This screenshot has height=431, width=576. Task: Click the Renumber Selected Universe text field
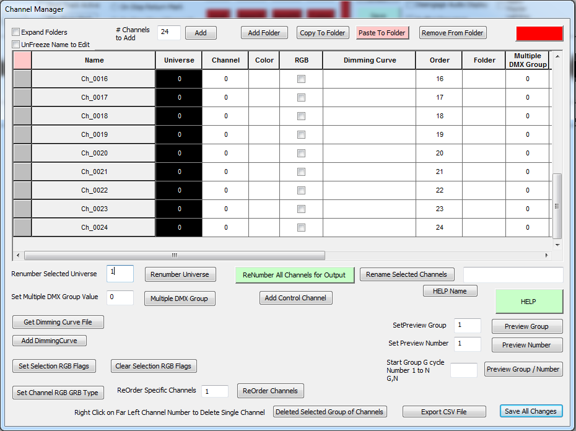coord(120,274)
